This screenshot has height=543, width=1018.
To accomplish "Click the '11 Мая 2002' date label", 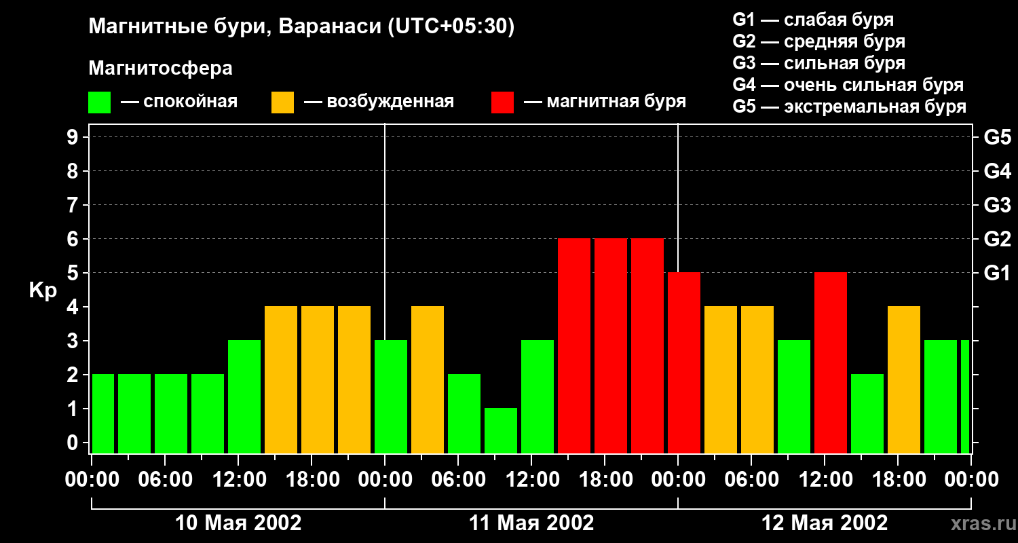I will (531, 523).
